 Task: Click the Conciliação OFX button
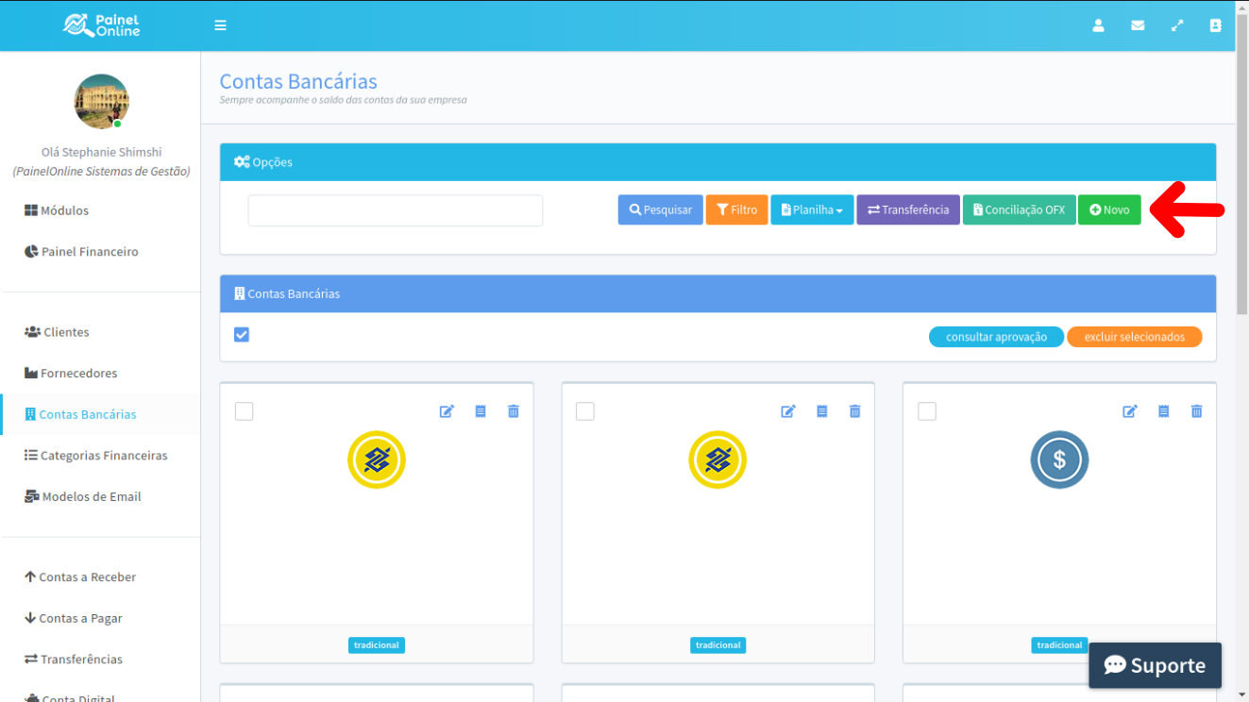pos(1020,209)
